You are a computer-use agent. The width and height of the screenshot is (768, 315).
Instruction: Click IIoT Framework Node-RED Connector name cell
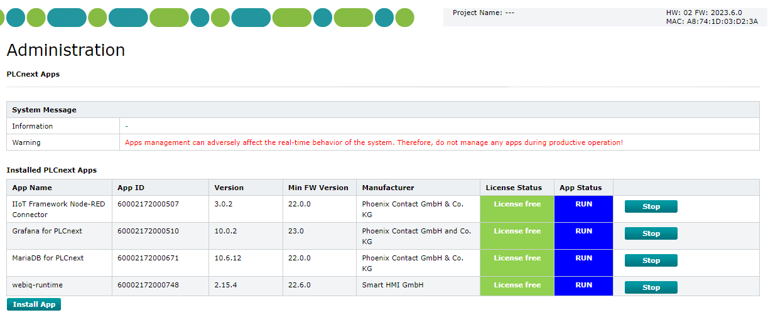tap(58, 209)
